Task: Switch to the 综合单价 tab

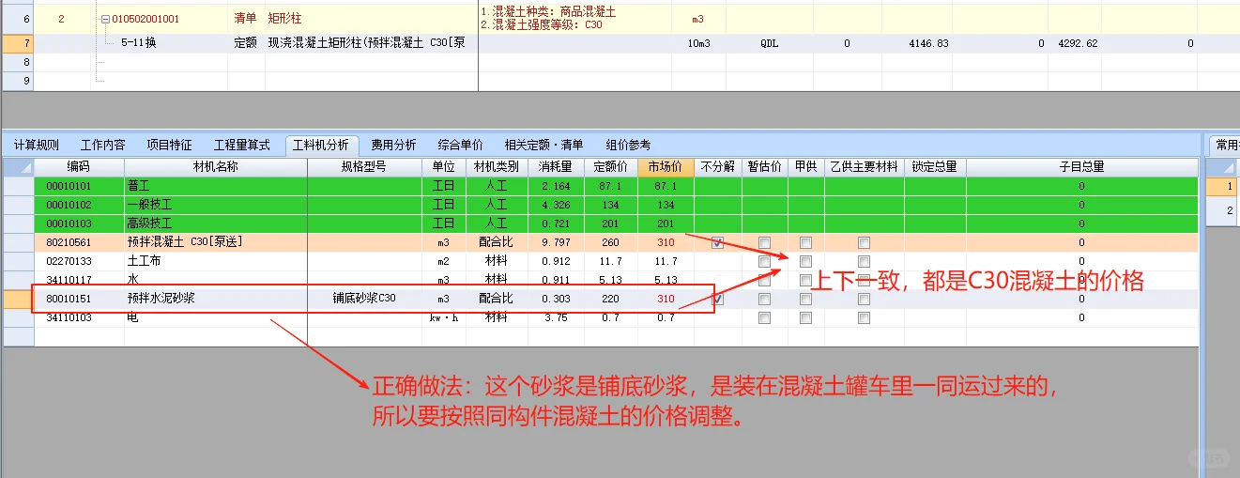Action: pos(461,145)
